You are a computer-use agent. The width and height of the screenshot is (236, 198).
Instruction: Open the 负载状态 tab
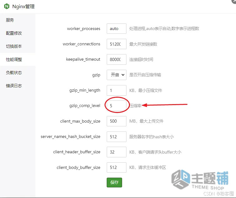tap(18, 73)
